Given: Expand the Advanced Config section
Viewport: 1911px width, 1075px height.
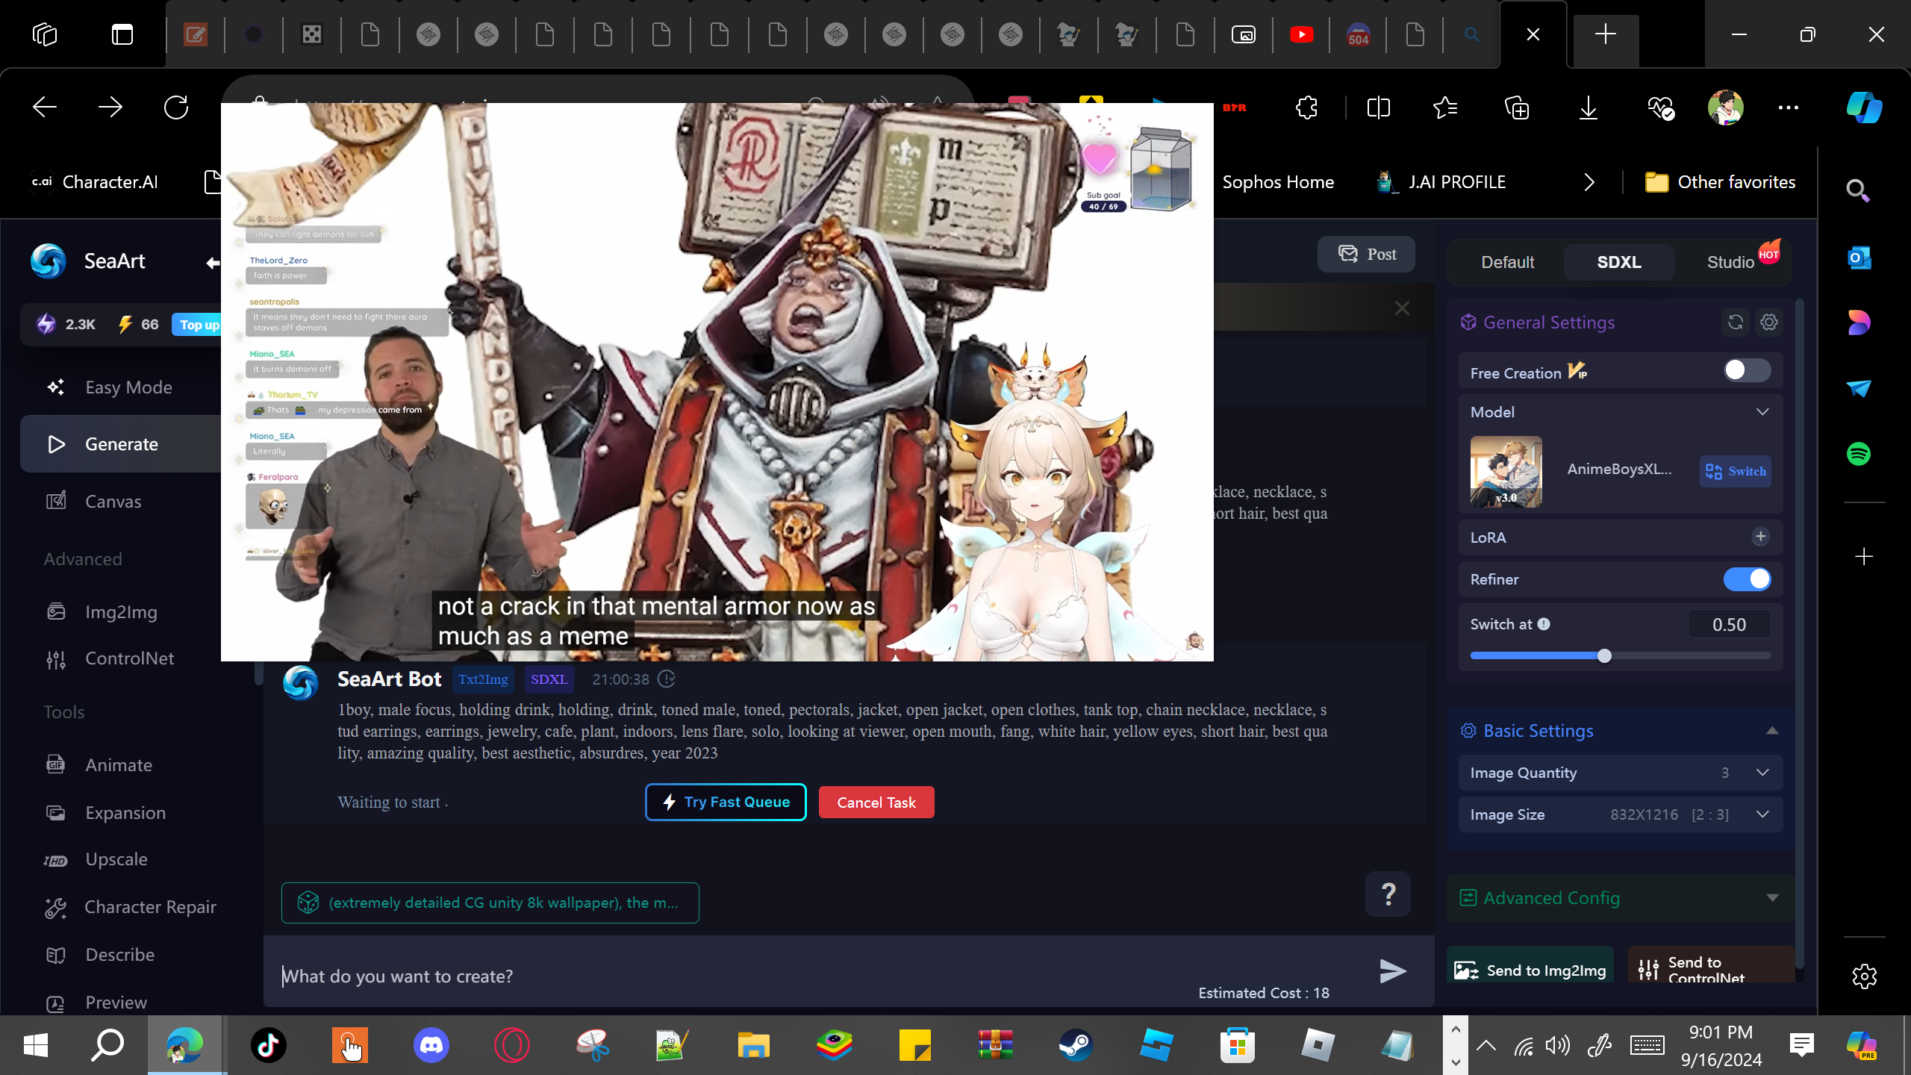Looking at the screenshot, I should coord(1621,898).
